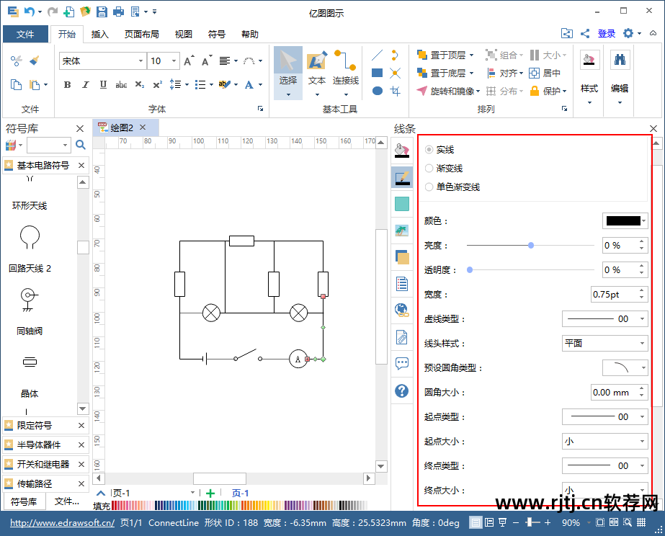
Task: Expand the 线头样式 dropdown
Action: tap(604, 344)
